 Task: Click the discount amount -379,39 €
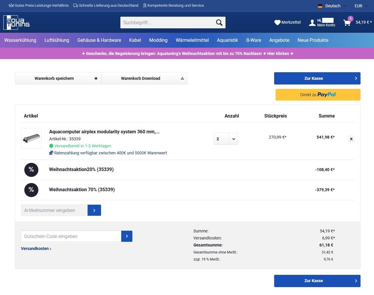(x=325, y=190)
